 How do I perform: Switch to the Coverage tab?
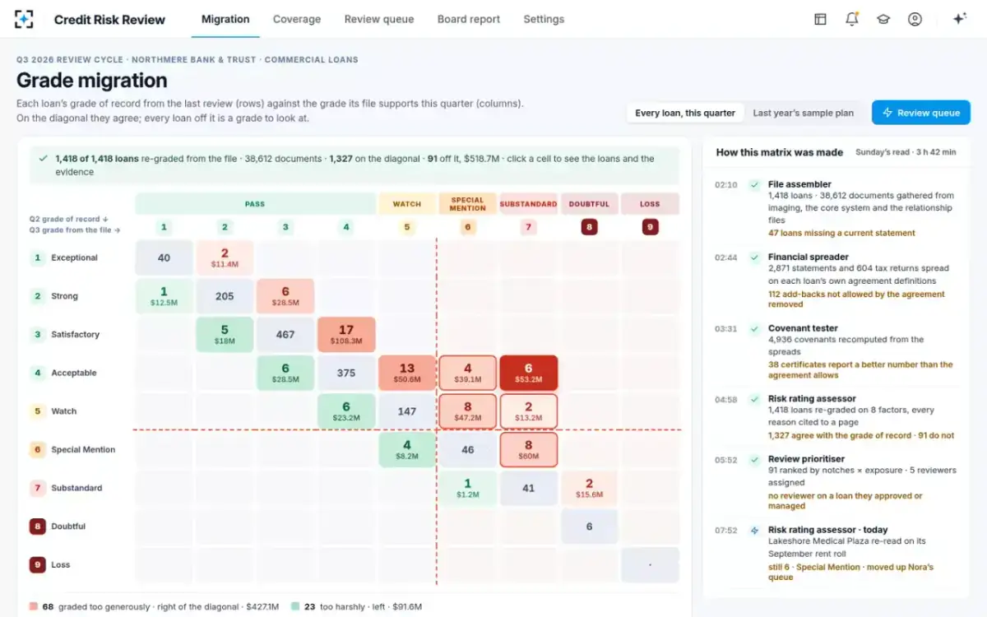[297, 19]
